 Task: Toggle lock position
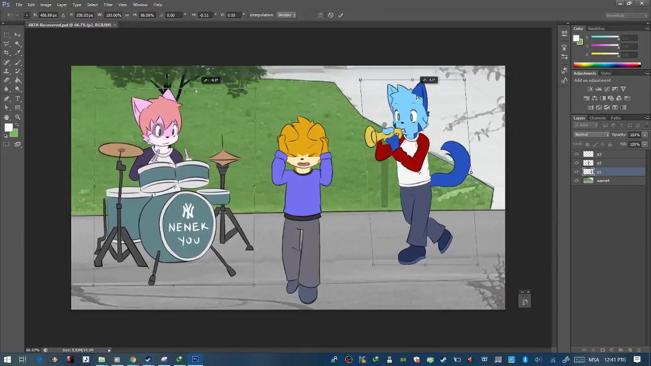pos(602,144)
